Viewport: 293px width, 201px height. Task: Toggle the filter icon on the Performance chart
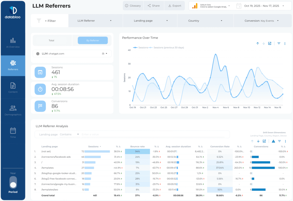coord(279,44)
